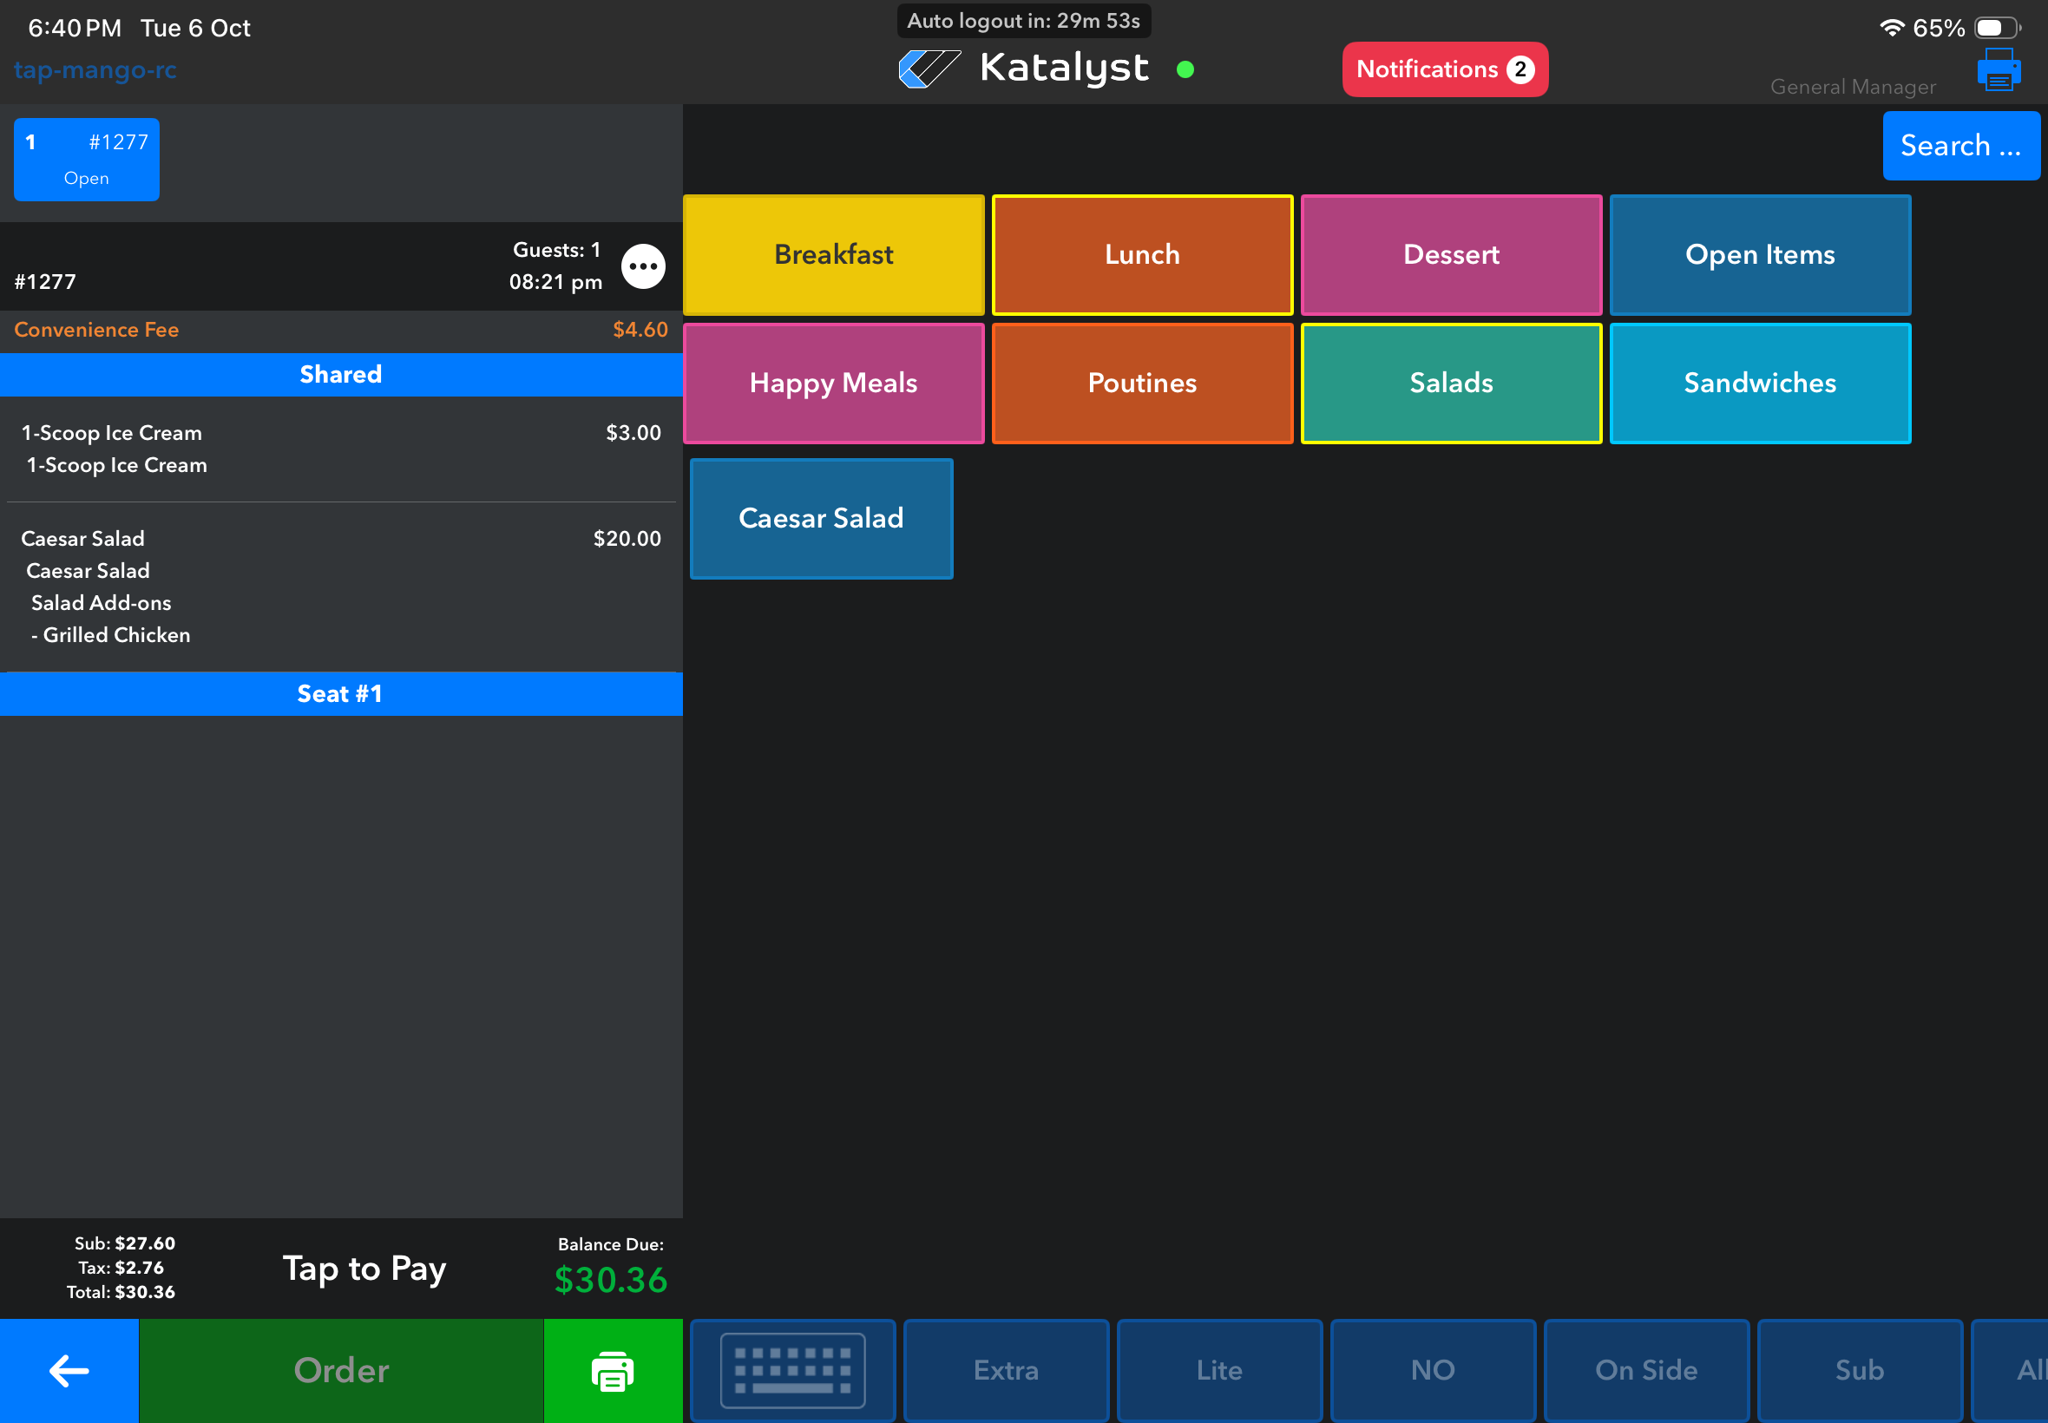Open the Open Items category
The width and height of the screenshot is (2048, 1423).
click(1760, 255)
